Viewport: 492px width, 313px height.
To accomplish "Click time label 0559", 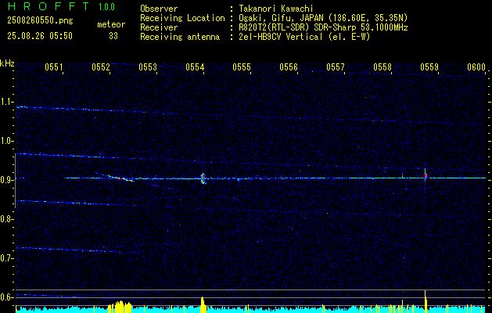I will (429, 67).
